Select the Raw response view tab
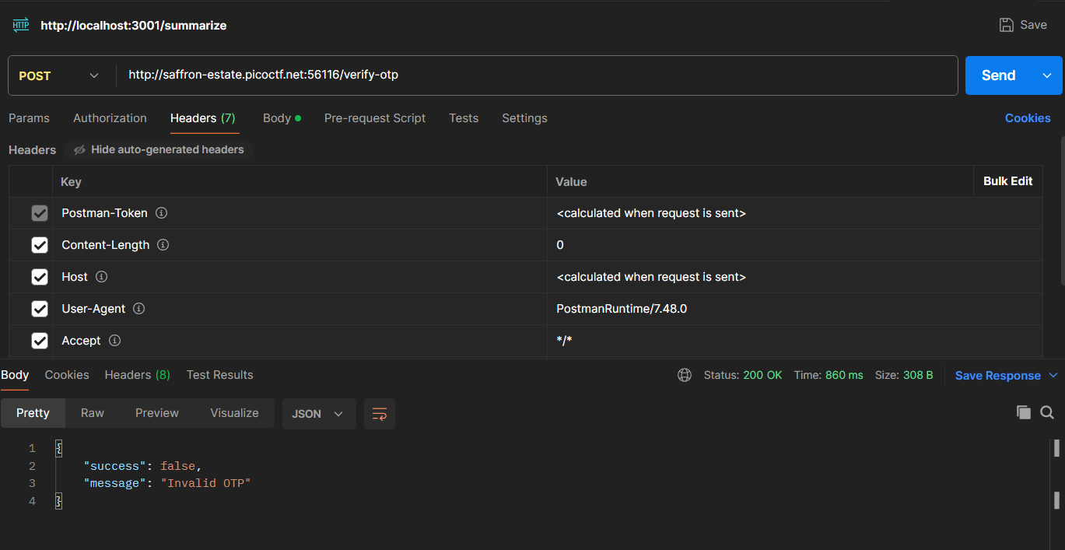This screenshot has height=550, width=1065. pos(93,413)
